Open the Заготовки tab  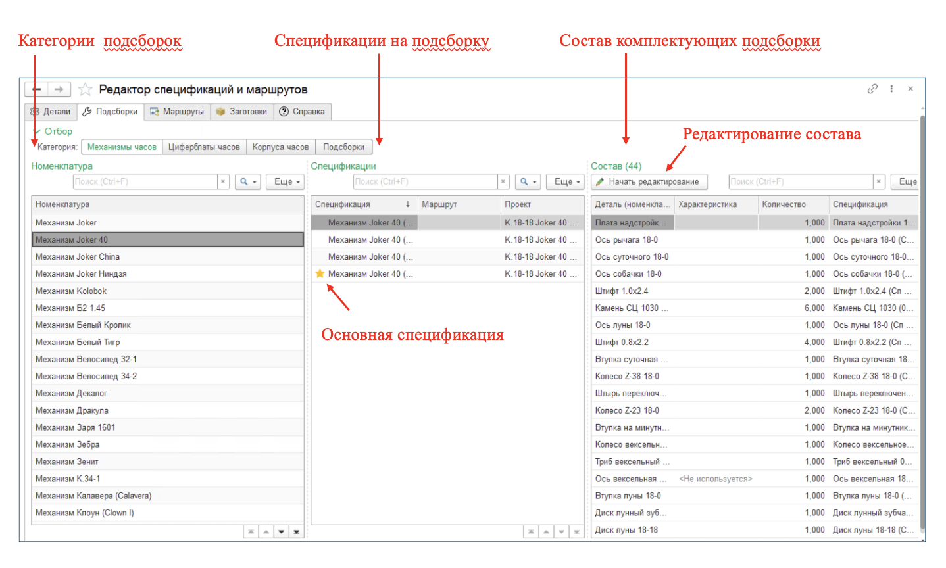coord(241,112)
